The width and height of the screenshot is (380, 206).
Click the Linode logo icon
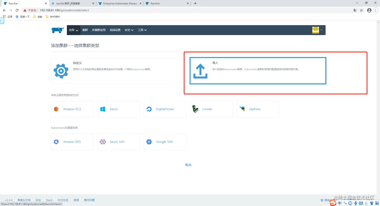[195, 109]
